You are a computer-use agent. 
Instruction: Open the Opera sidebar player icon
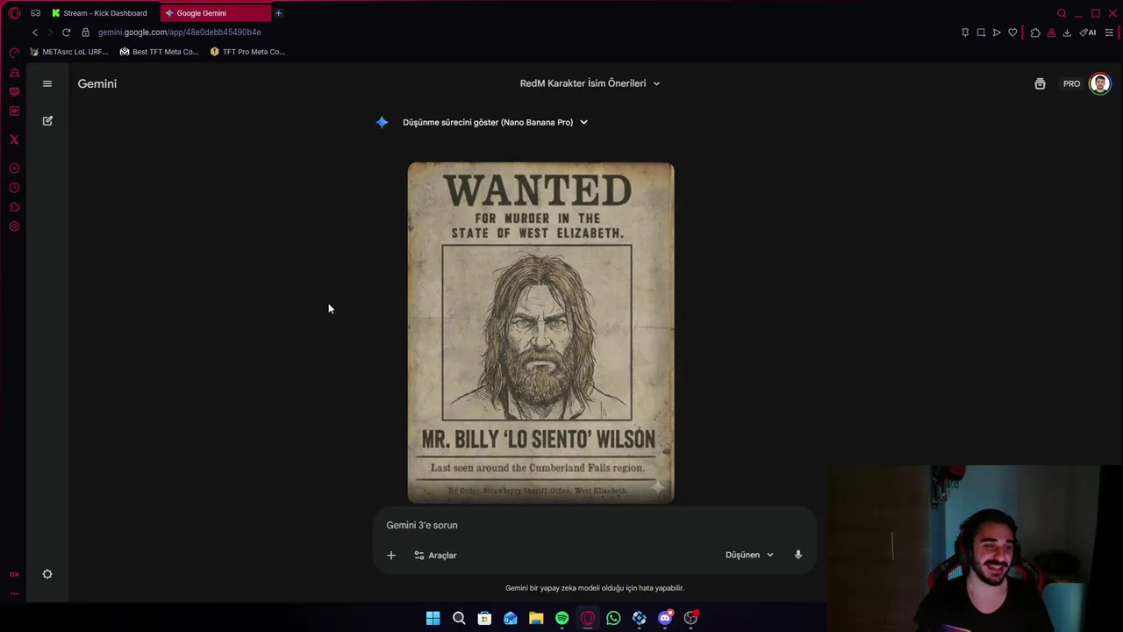point(14,169)
